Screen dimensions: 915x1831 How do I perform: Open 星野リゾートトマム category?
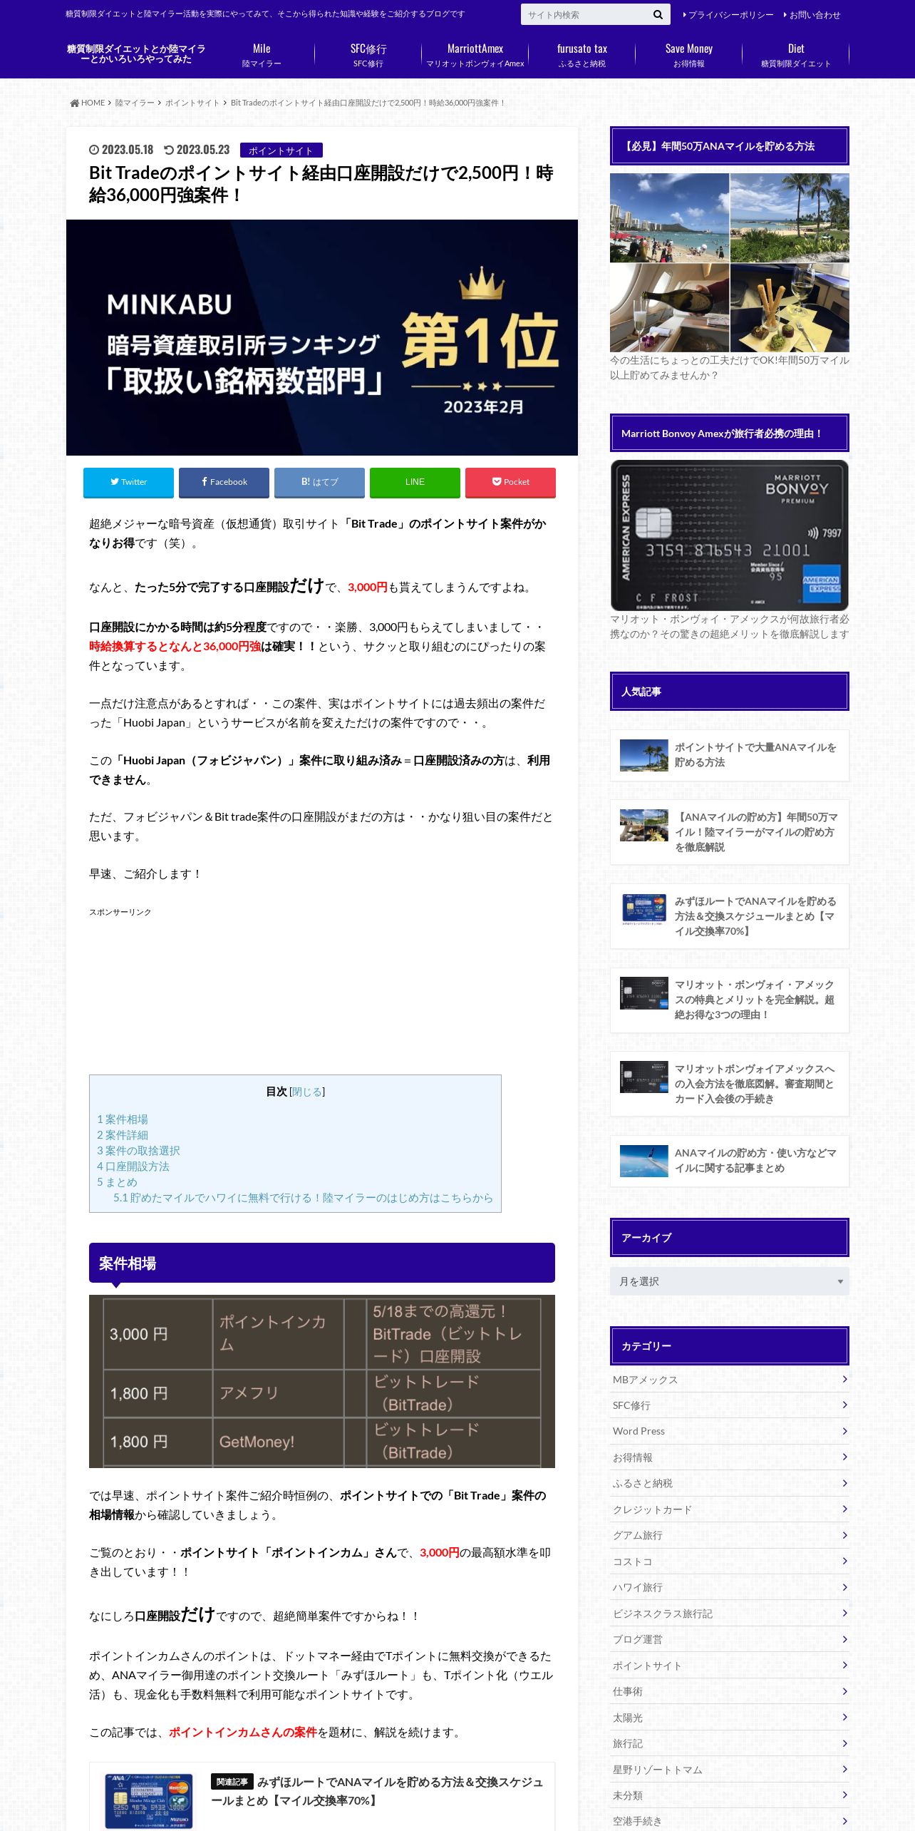(730, 1770)
